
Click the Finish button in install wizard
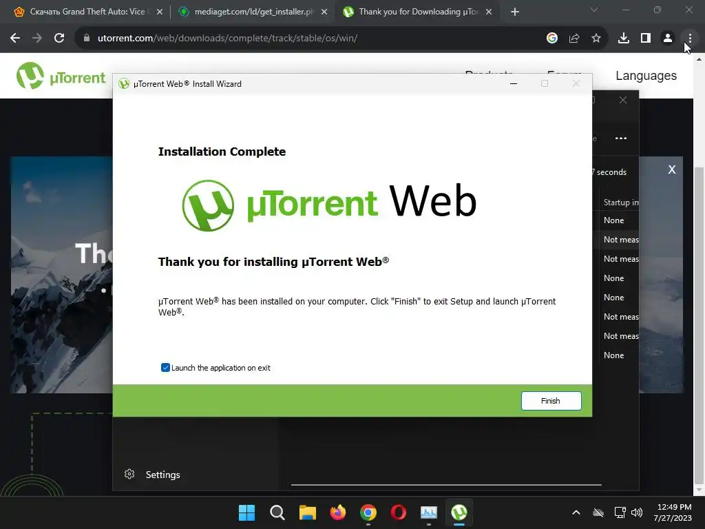pos(551,401)
